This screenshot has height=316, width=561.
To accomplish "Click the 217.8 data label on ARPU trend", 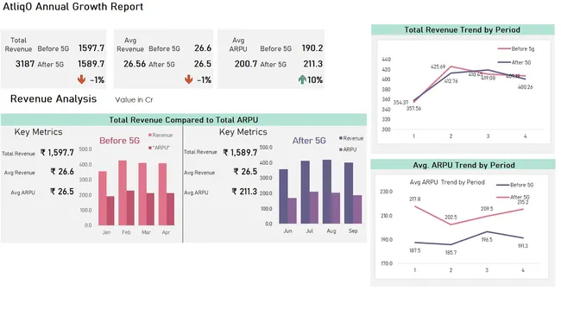I will click(415, 199).
